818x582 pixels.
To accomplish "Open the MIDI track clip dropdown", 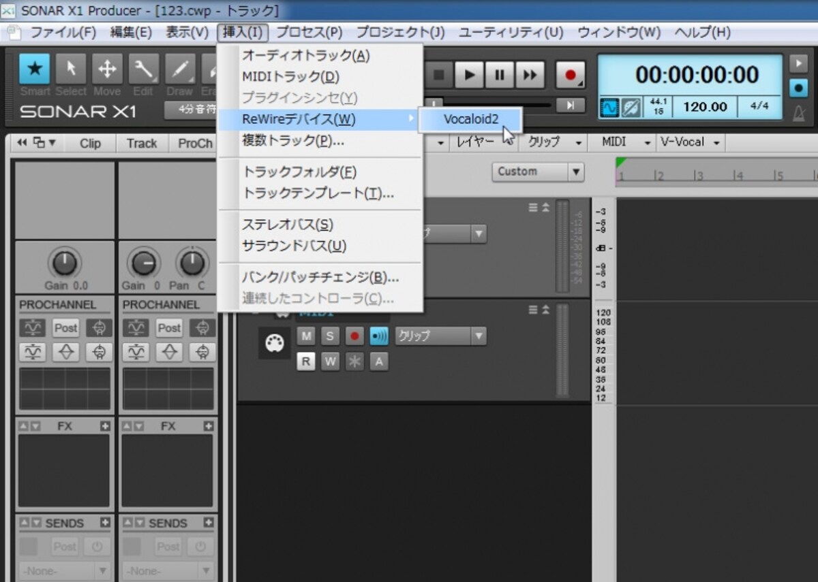I will click(441, 336).
